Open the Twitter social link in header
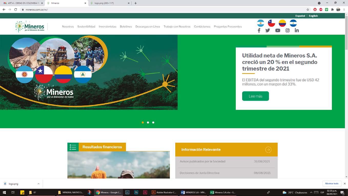 point(268,31)
